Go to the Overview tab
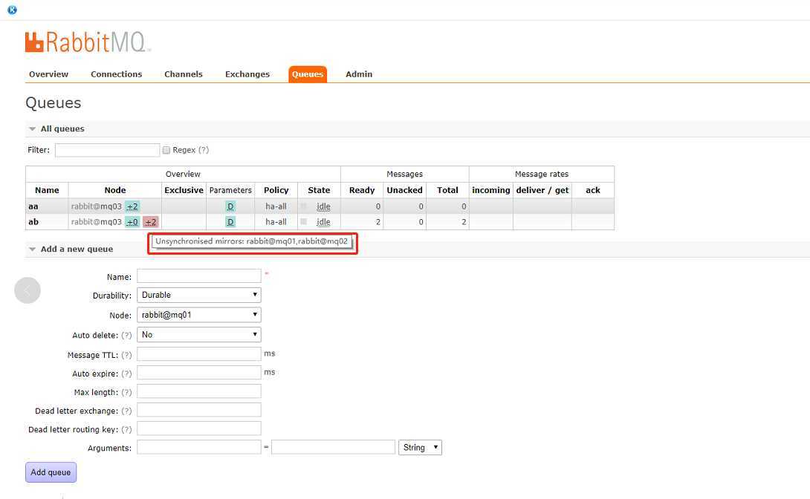The height and width of the screenshot is (499, 810). pos(48,74)
